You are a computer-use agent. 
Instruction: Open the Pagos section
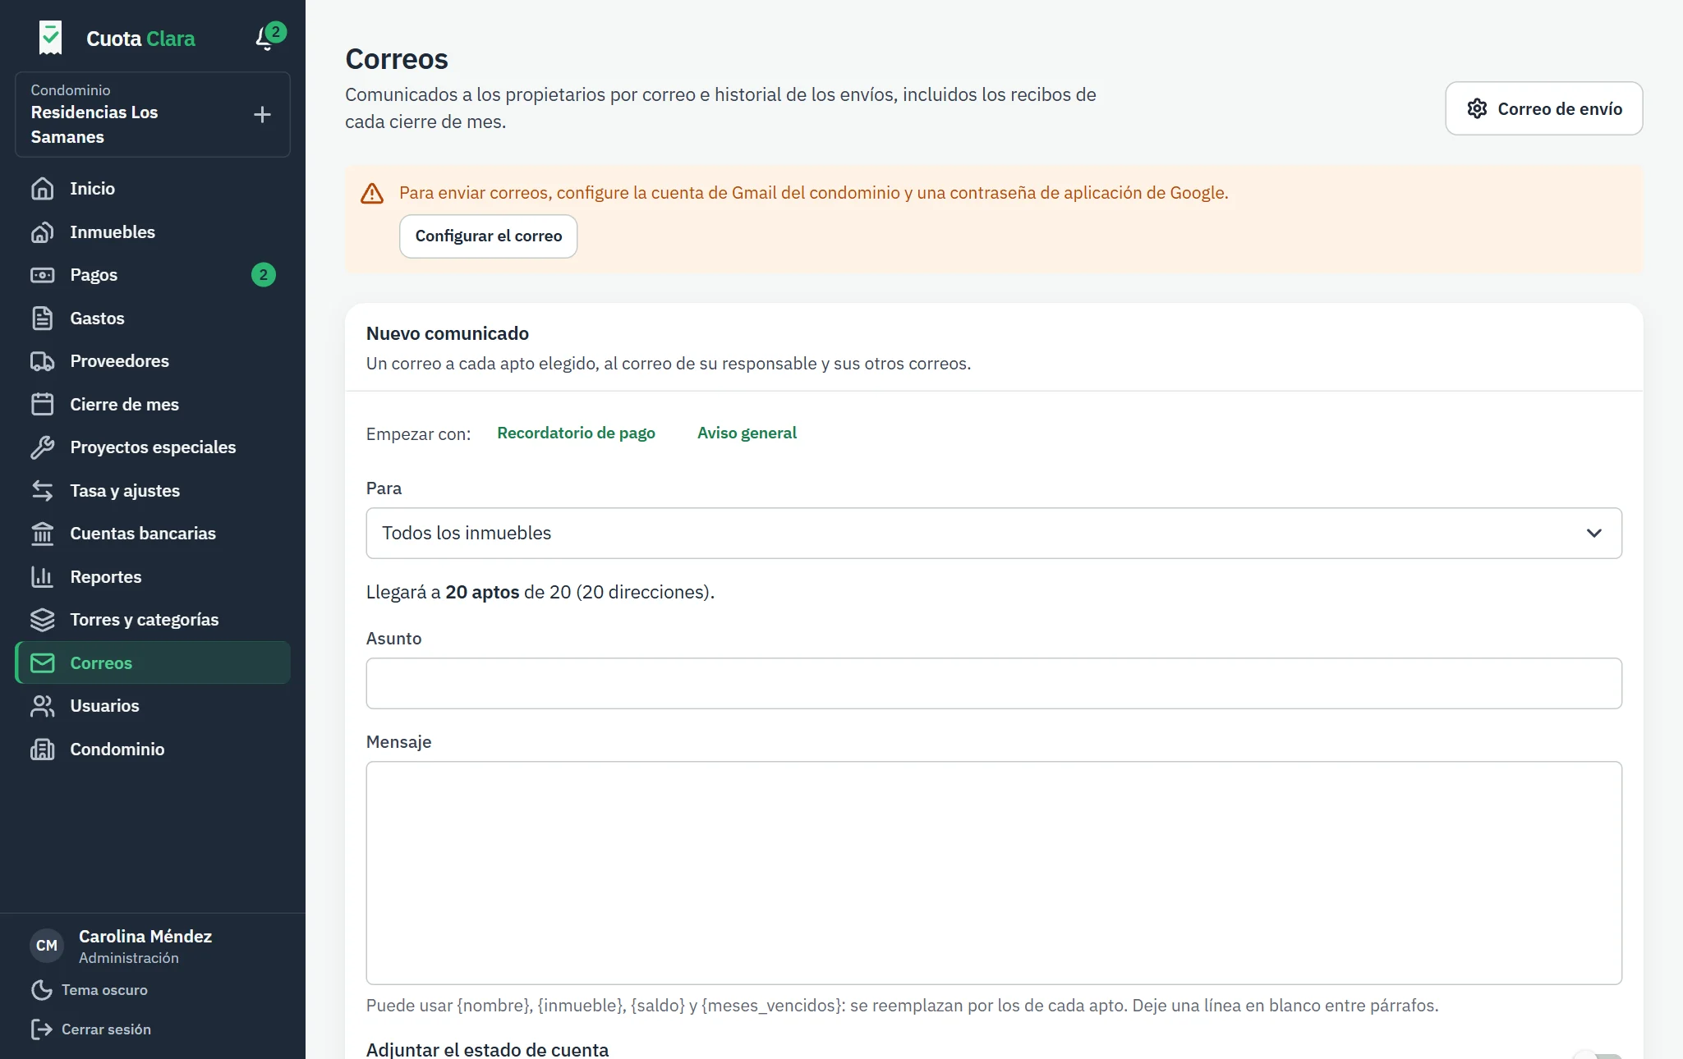tap(153, 275)
